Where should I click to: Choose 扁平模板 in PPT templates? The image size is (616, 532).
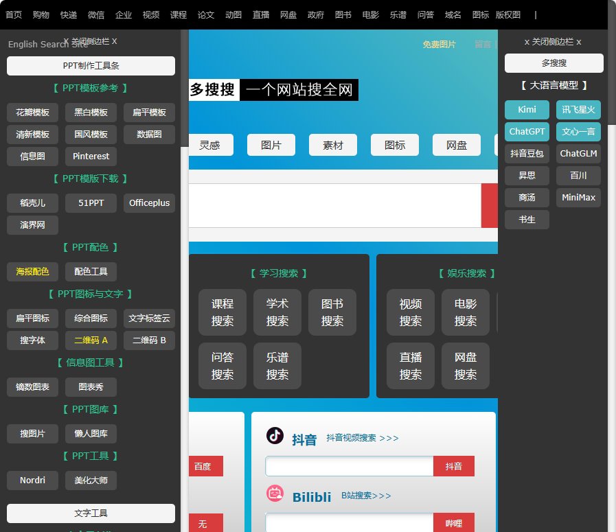[149, 113]
